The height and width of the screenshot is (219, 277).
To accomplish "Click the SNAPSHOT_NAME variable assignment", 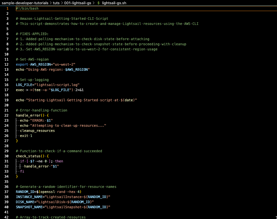I will [63, 207].
